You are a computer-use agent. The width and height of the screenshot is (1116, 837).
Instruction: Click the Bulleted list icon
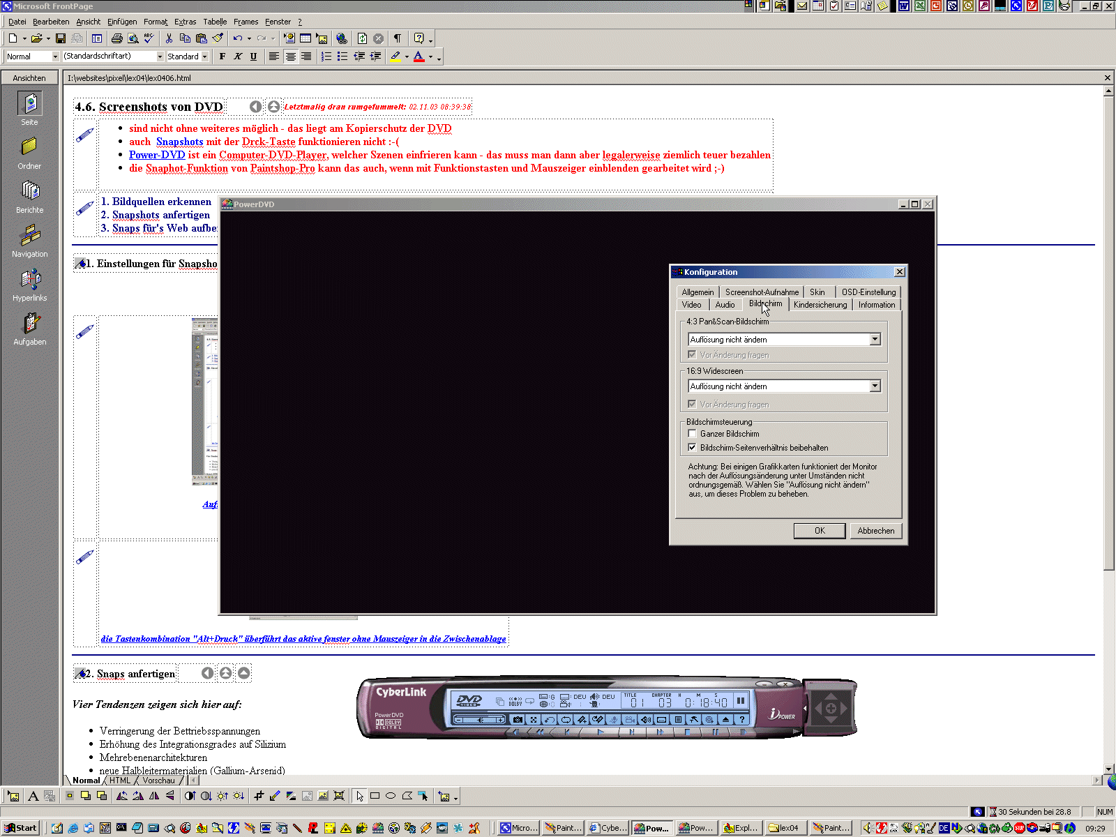coord(342,56)
